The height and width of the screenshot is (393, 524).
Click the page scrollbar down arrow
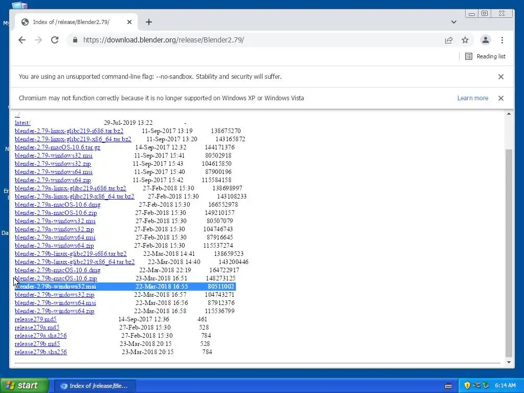click(x=509, y=362)
